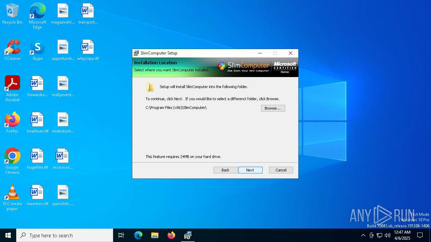
Task: Click the install path C:\Program Files (x86)\SlimComputer\
Action: [x=176, y=108]
